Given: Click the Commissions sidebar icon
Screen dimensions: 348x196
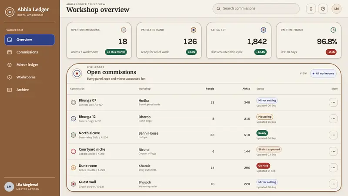Looking at the screenshot, I should (x=10, y=52).
